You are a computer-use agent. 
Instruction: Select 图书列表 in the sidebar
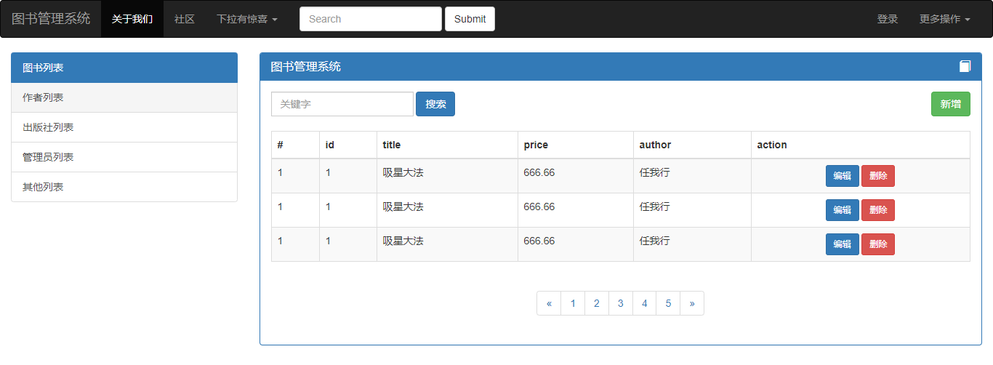124,68
